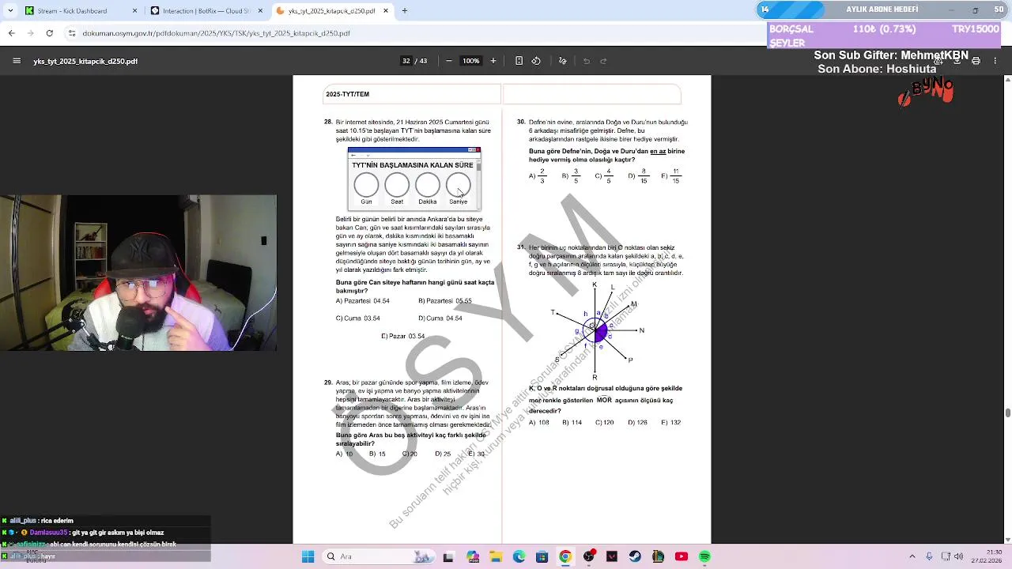This screenshot has width=1012, height=569.
Task: Click the PDF title yks_tyt_2025_kitapcik_d250.pdf
Action: coord(85,61)
